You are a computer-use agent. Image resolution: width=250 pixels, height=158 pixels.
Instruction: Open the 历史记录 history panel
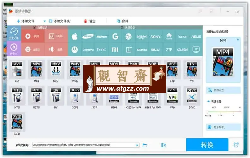pyautogui.click(x=14, y=33)
